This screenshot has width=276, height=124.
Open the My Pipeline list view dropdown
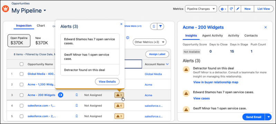(45, 11)
